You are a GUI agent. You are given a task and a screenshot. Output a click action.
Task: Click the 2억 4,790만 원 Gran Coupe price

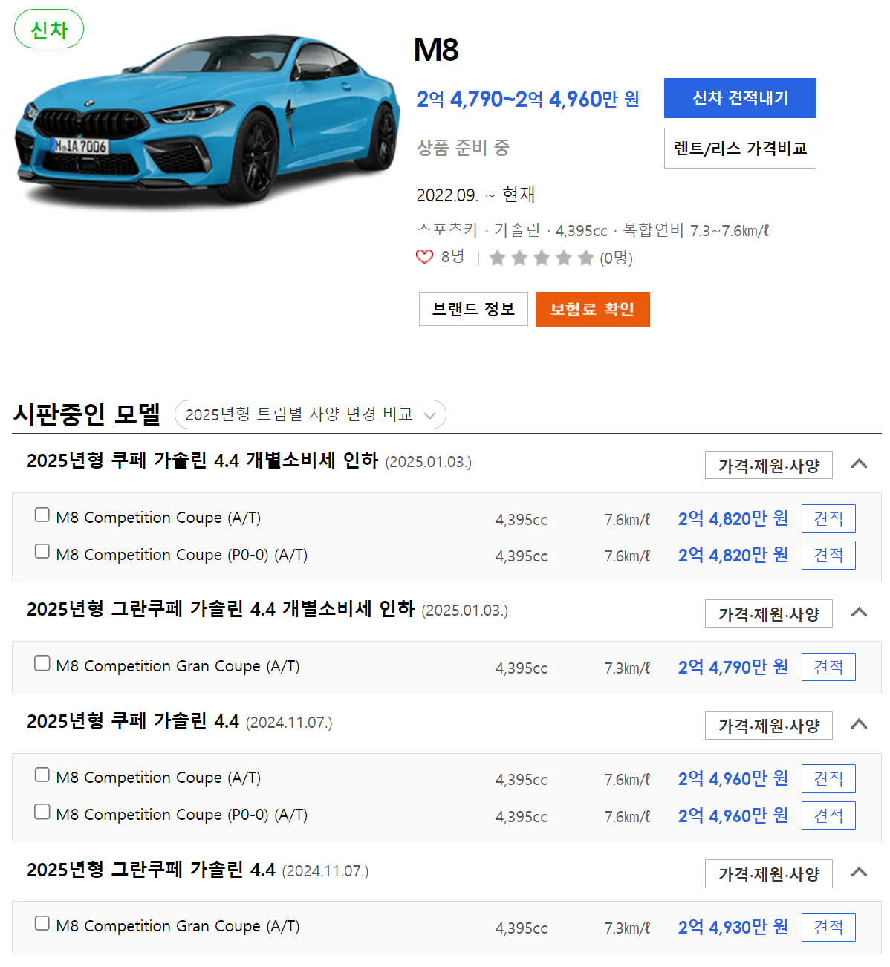tap(733, 667)
